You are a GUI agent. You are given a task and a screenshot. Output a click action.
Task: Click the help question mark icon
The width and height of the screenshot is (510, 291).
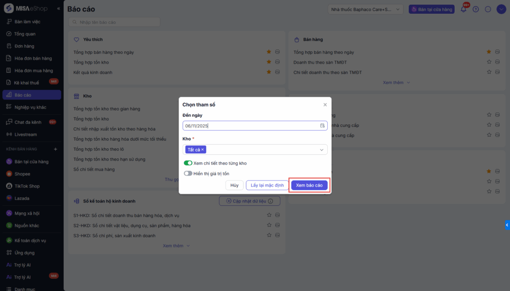pyautogui.click(x=476, y=9)
